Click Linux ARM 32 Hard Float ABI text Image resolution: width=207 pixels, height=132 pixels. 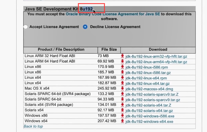click(x=50, y=56)
